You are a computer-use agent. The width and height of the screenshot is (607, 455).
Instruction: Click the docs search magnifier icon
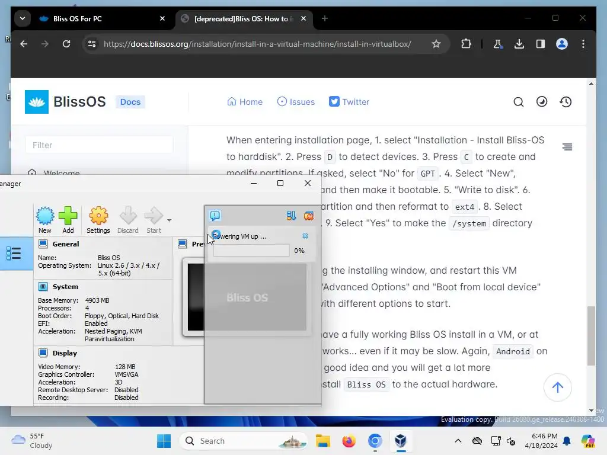[518, 102]
